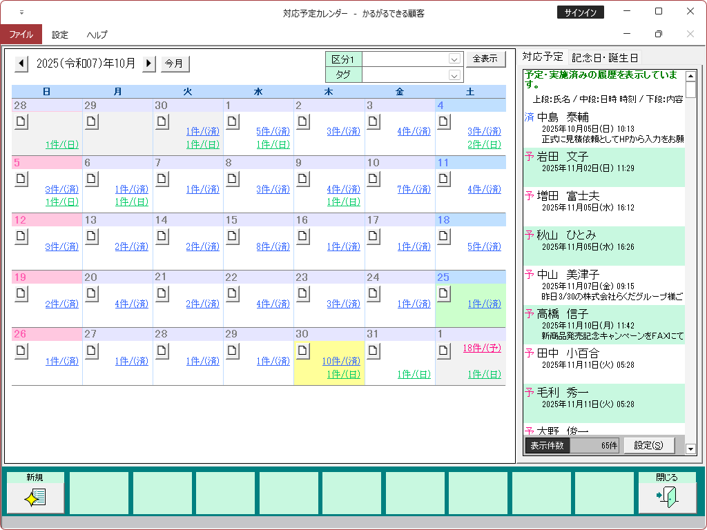The width and height of the screenshot is (707, 530).
Task: Expand the タグ dropdown
Action: pyautogui.click(x=454, y=75)
